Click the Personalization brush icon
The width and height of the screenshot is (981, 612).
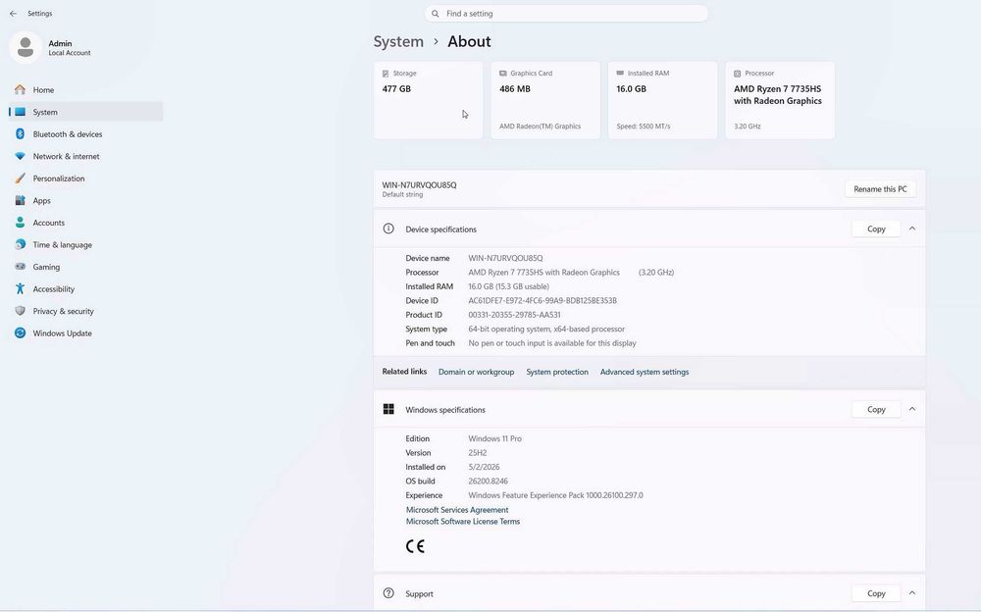(x=20, y=178)
